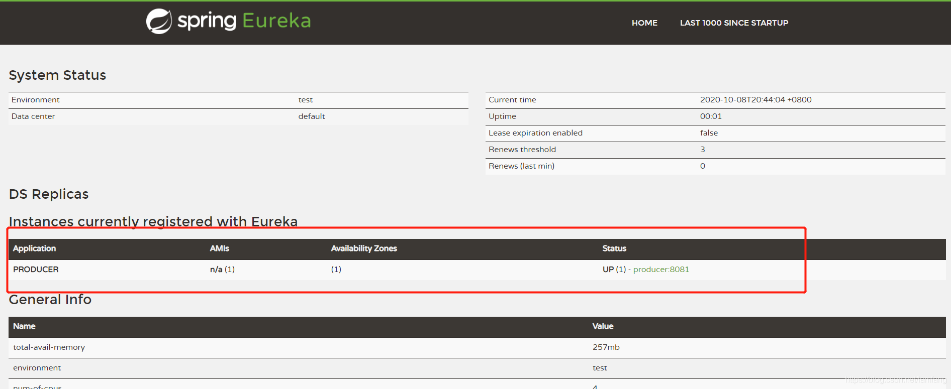Select the 'default' data center value
The image size is (951, 389).
[x=312, y=116]
